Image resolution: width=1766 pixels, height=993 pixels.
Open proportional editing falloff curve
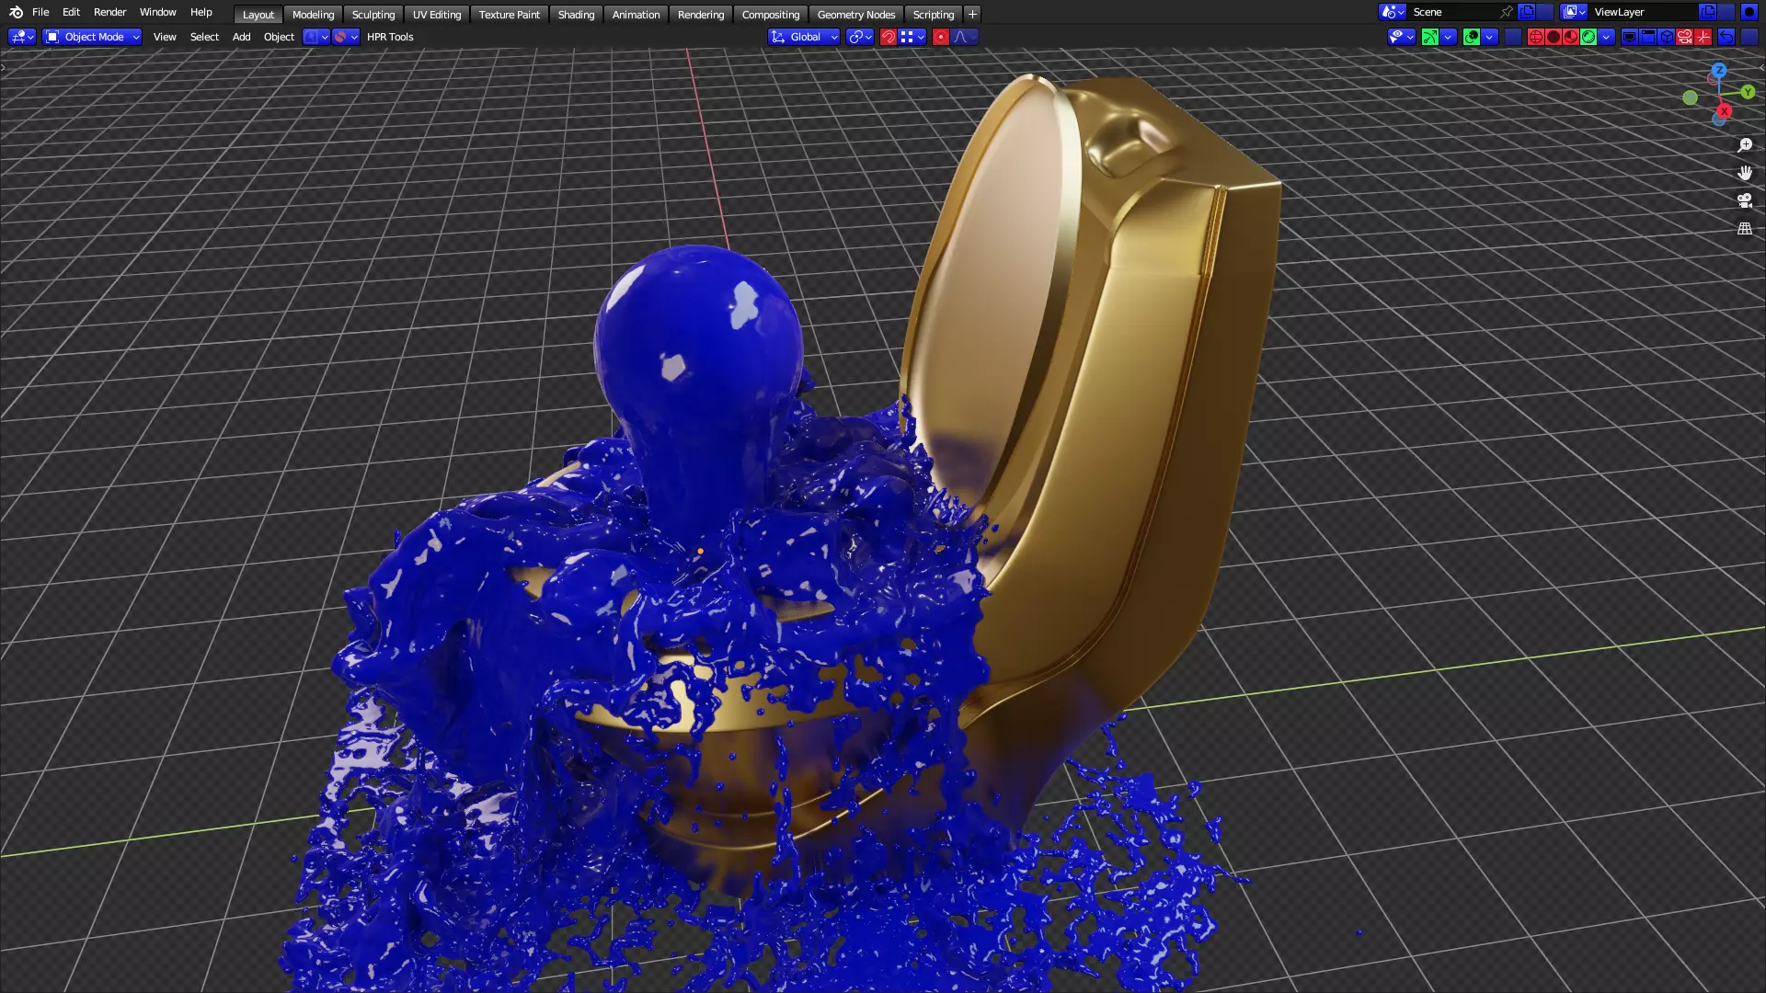pos(964,37)
